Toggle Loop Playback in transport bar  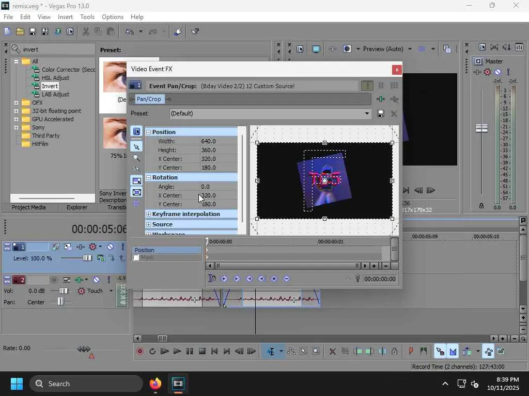coord(152,352)
